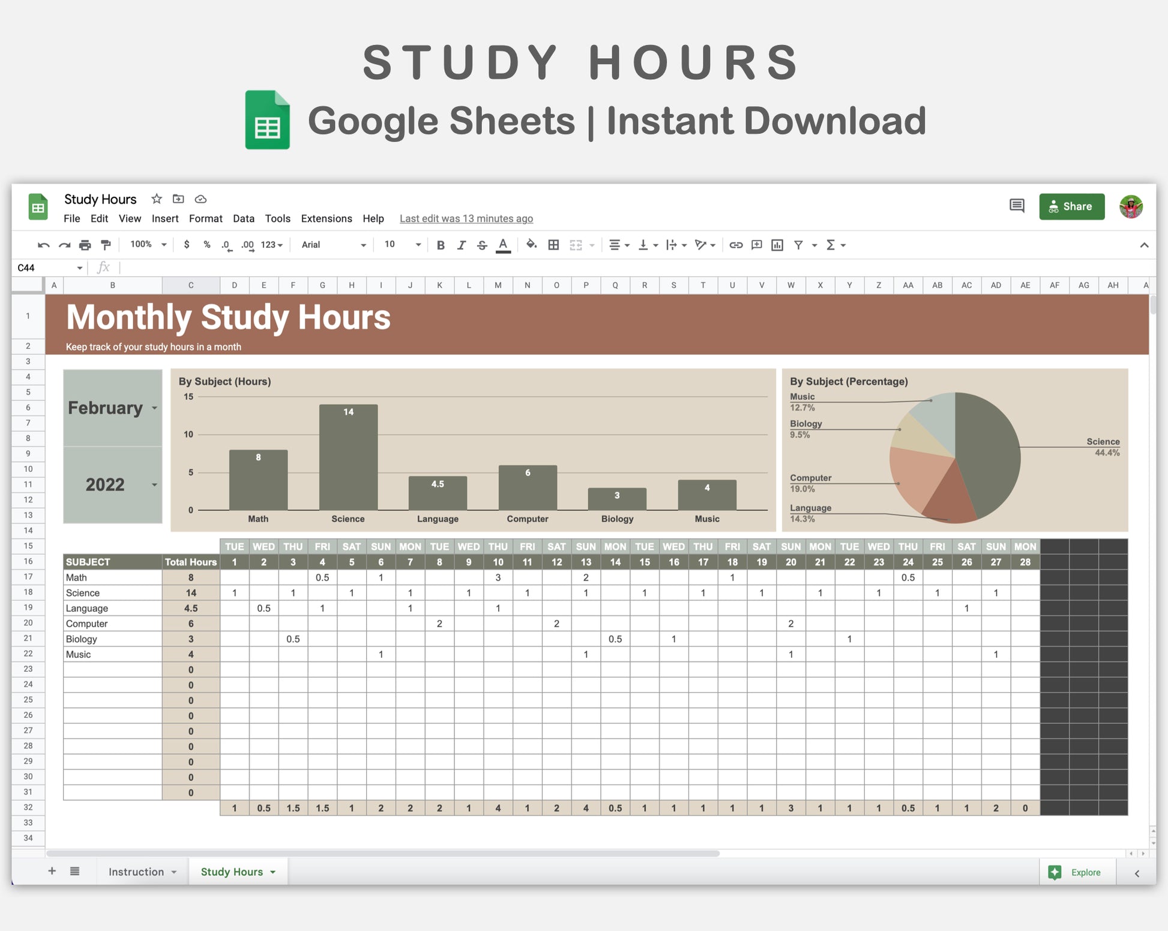Click the insert chart icon
The width and height of the screenshot is (1168, 931).
click(777, 245)
